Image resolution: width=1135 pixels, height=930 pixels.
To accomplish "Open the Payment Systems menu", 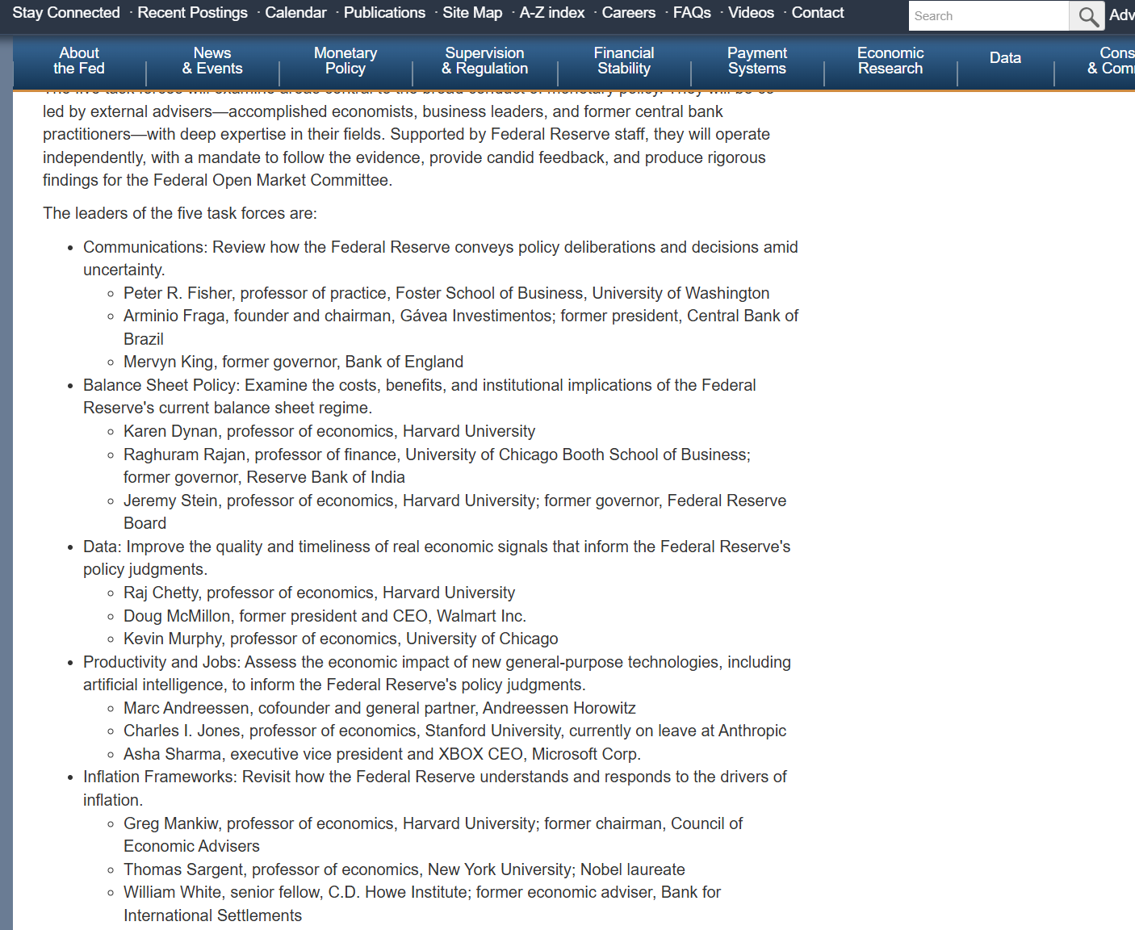I will tap(757, 61).
